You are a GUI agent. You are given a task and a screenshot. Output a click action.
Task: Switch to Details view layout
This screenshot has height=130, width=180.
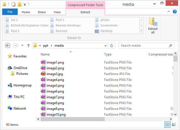[x=168, y=124]
